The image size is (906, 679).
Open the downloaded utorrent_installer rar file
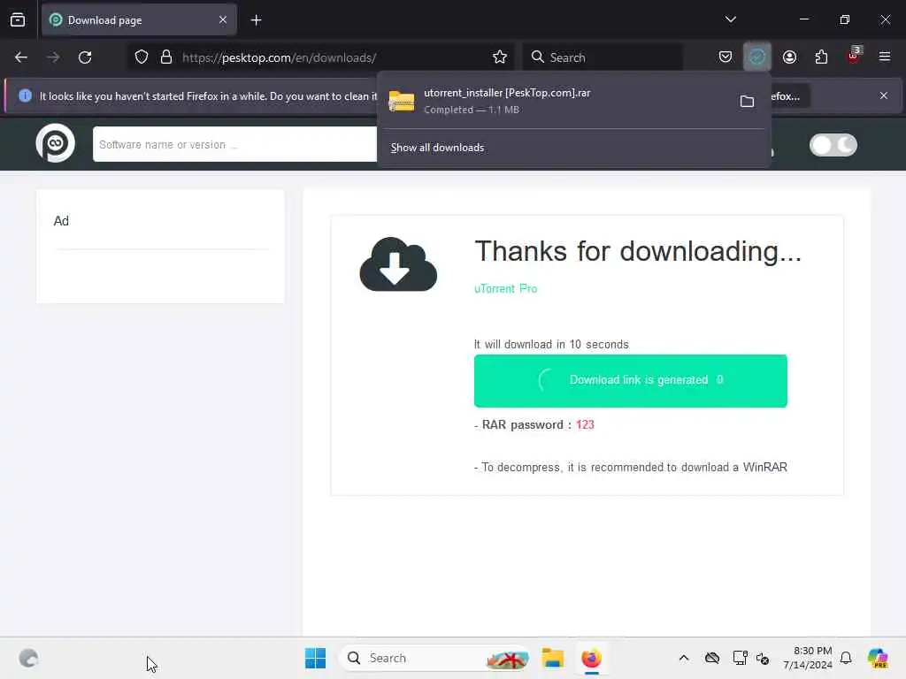click(x=555, y=101)
